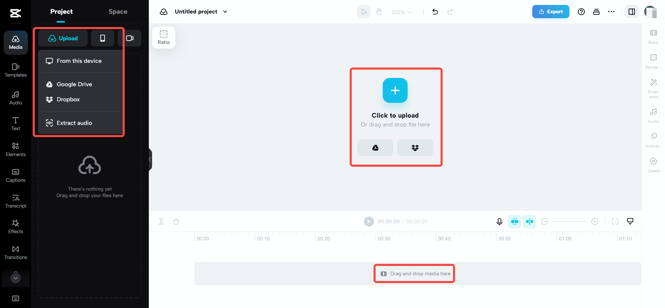Select the Elements sidebar icon
The image size is (665, 308).
15,150
